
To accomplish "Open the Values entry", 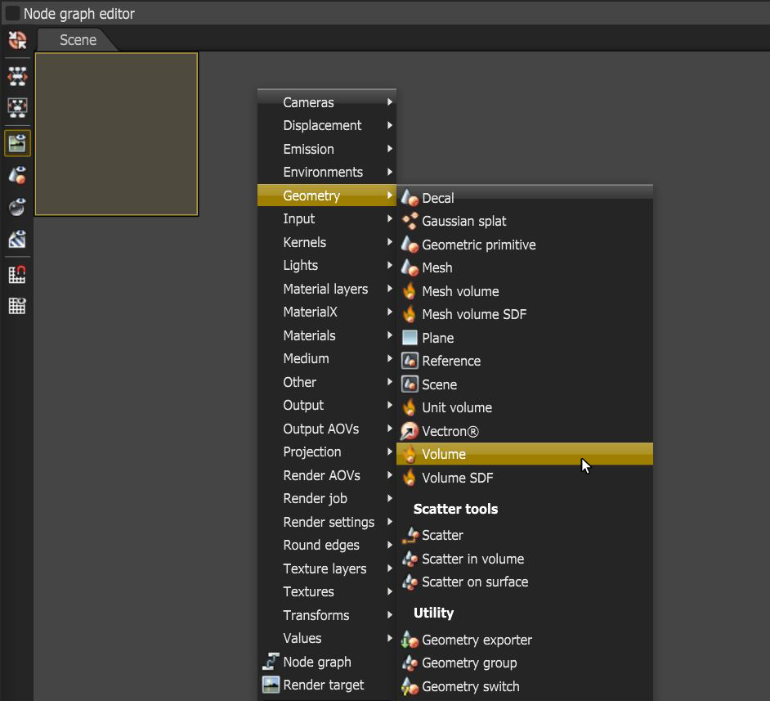I will point(327,638).
